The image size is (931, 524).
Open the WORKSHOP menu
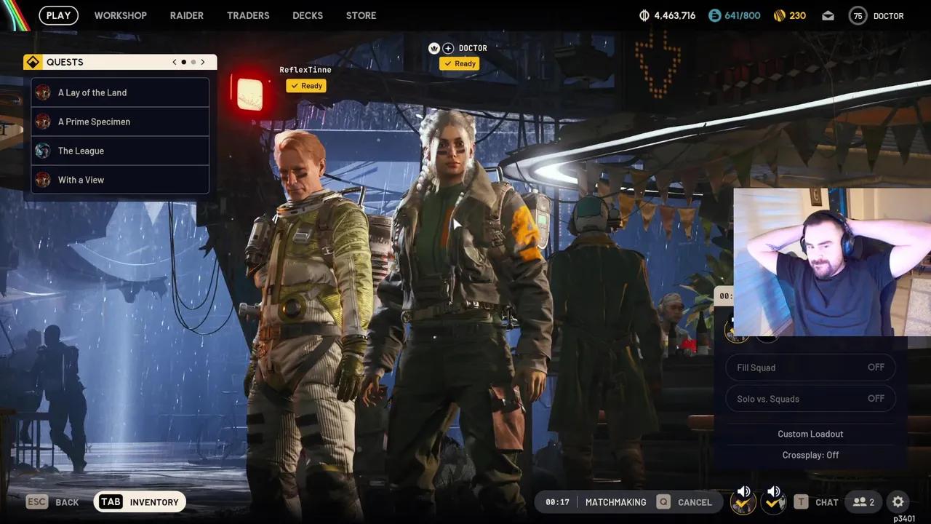[x=120, y=15]
